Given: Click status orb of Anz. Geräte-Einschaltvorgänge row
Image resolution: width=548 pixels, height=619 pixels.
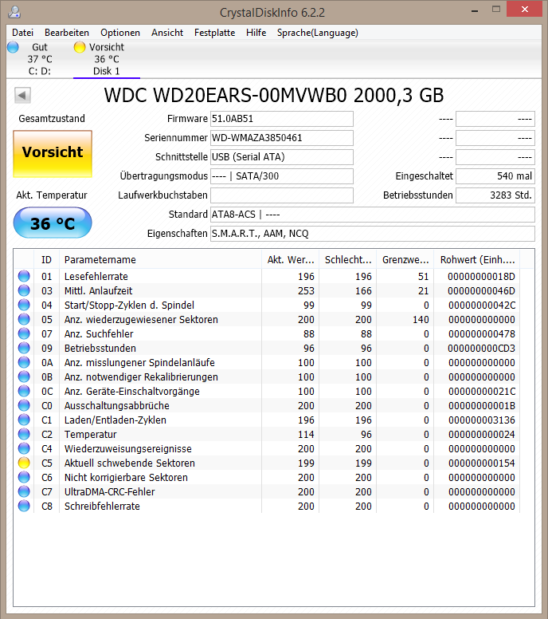Looking at the screenshot, I should point(24,391).
